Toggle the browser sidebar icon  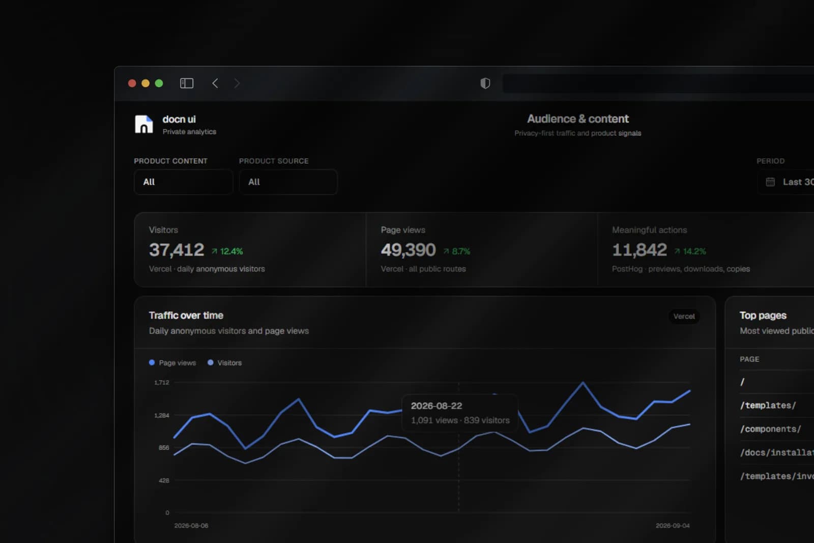click(x=187, y=83)
